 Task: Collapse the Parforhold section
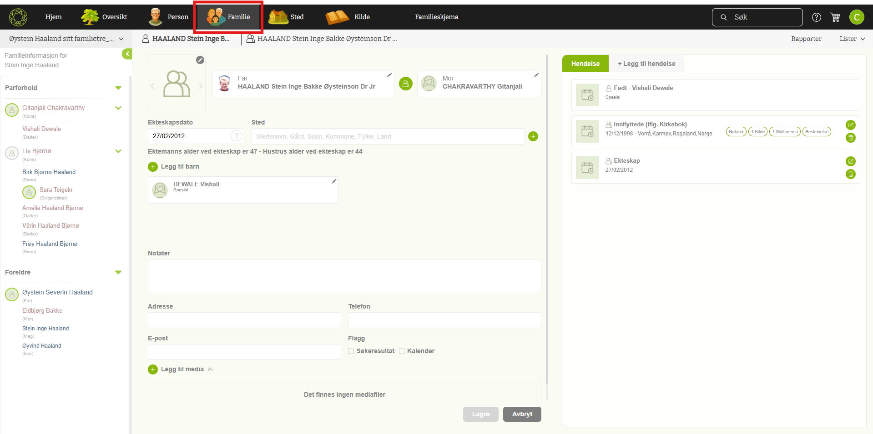tap(118, 88)
